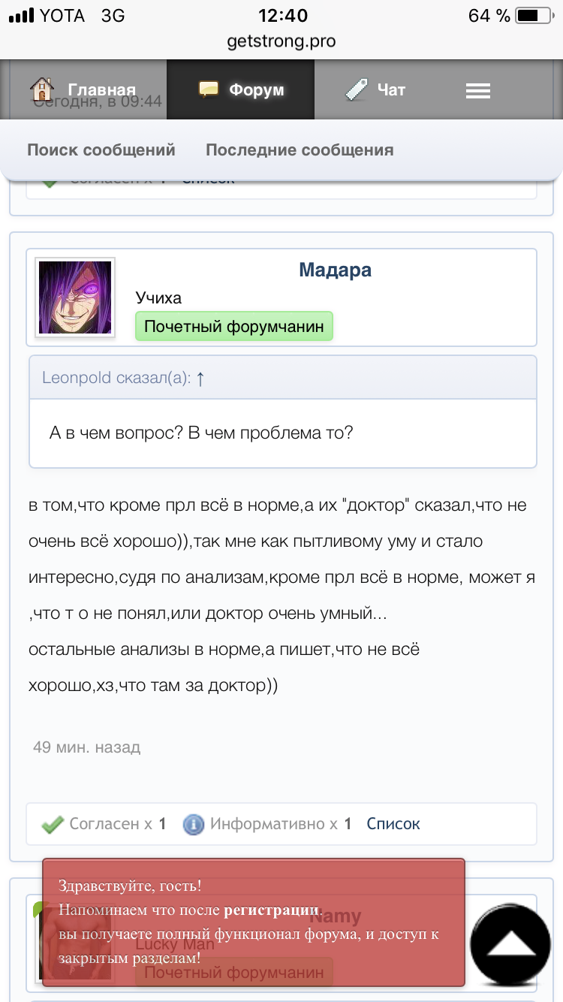563x1002 pixels.
Task: Tap the Почетный форумчанин badge
Action: click(x=233, y=327)
